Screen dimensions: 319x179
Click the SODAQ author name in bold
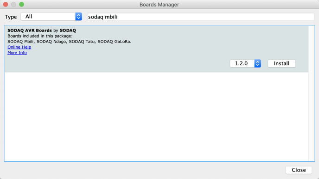pyautogui.click(x=68, y=31)
